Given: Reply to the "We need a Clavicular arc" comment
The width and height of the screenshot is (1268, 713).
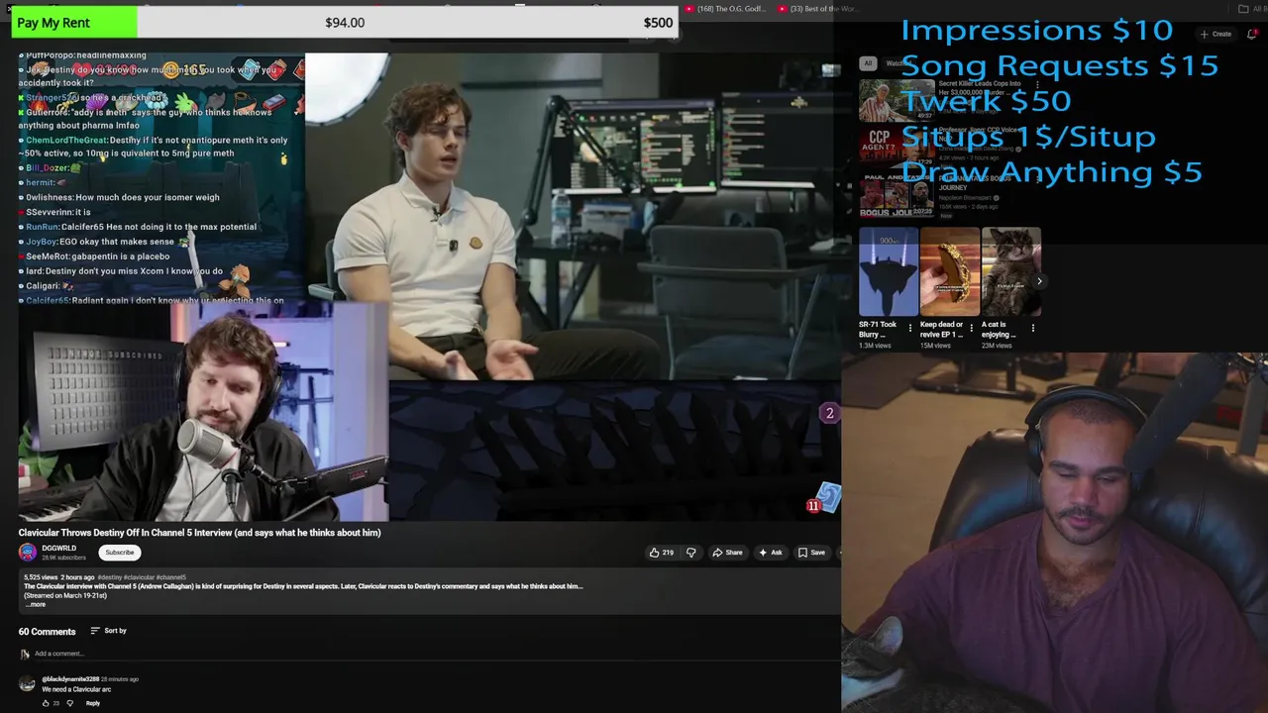Looking at the screenshot, I should tap(92, 703).
